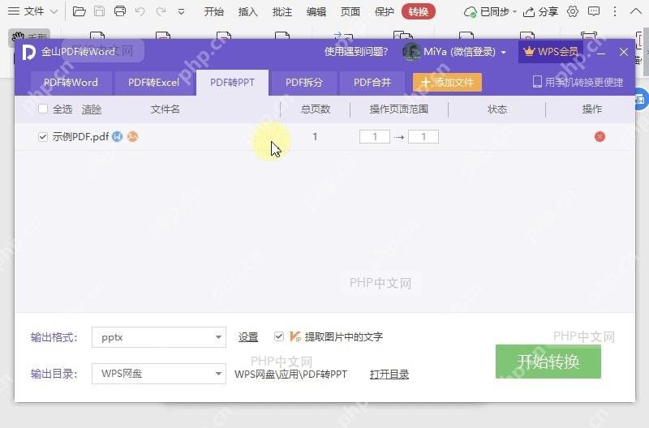Click the end page range field
The image size is (649, 428).
coord(423,136)
